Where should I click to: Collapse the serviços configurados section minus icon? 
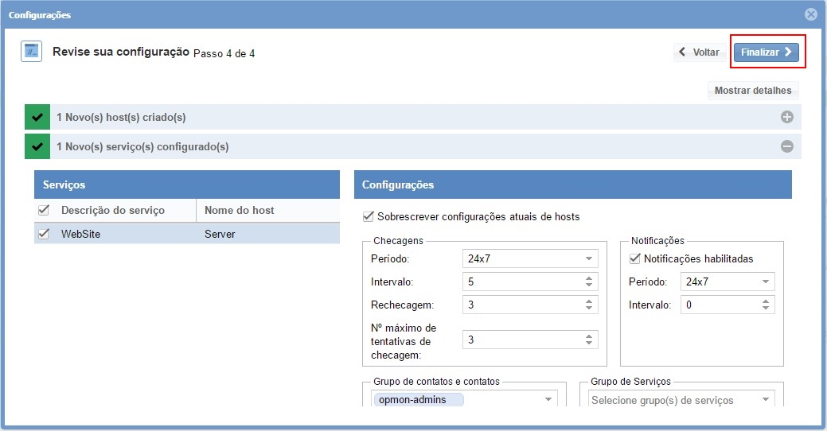(786, 146)
